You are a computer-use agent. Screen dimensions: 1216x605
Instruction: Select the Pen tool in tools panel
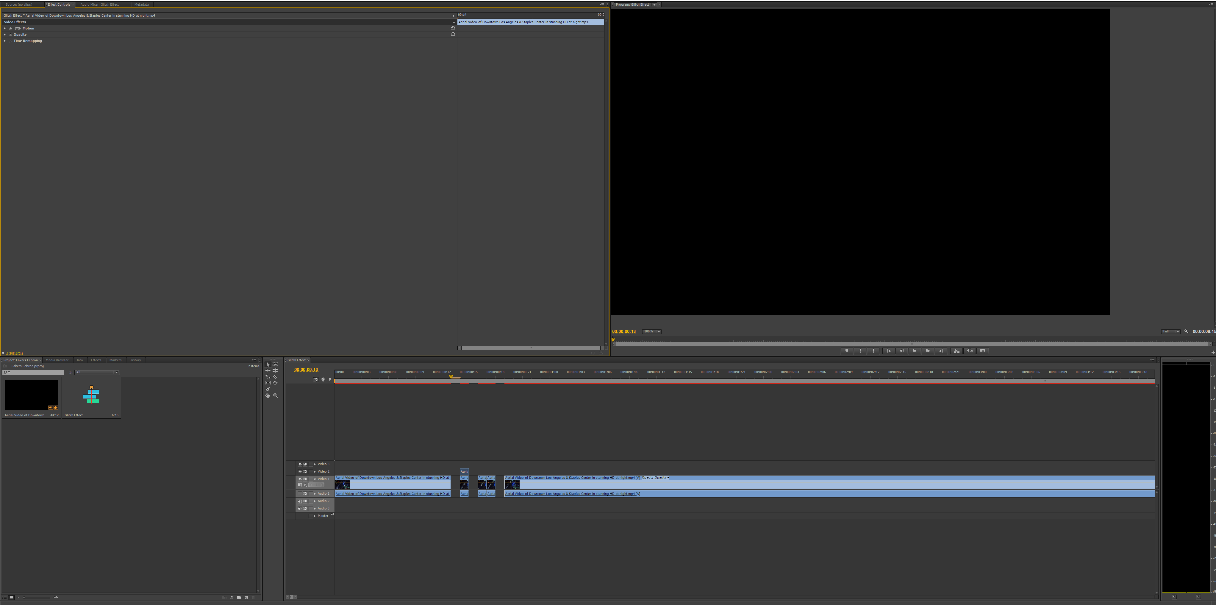click(268, 389)
